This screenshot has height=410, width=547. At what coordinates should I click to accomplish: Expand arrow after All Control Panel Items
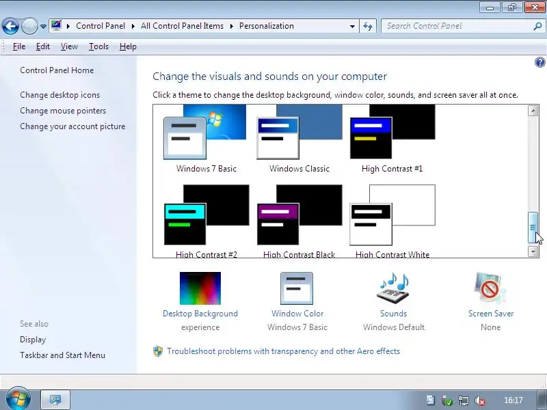232,26
